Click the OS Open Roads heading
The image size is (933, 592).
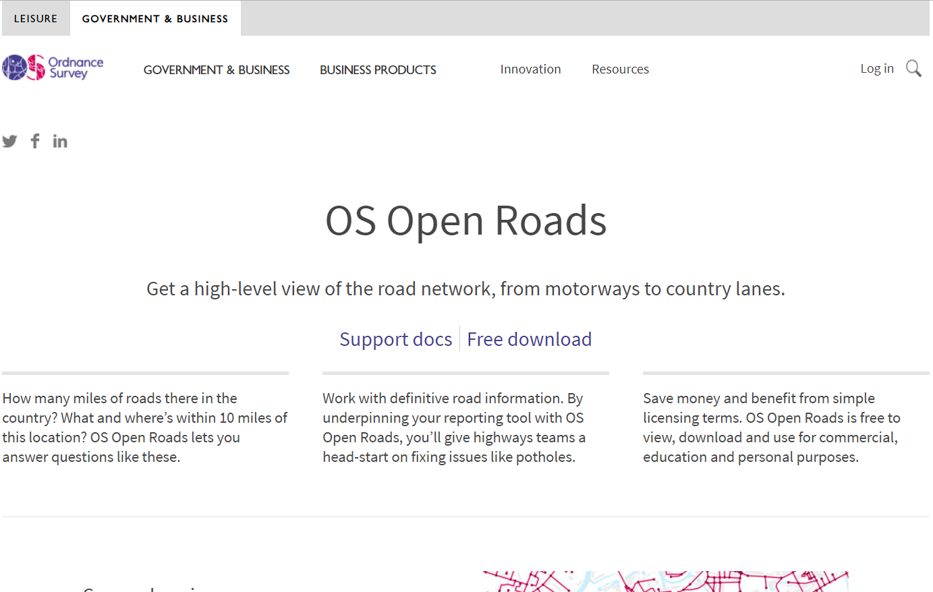coord(466,220)
